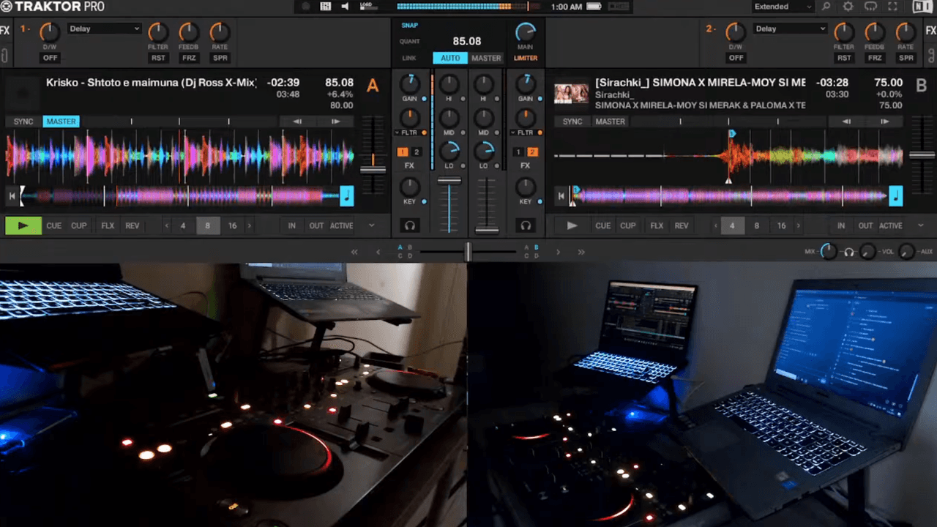Click CUP button on Deck B
The image size is (937, 527).
(628, 225)
